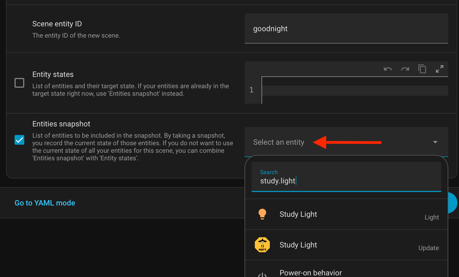Open the Select an entity combo box

279,142
